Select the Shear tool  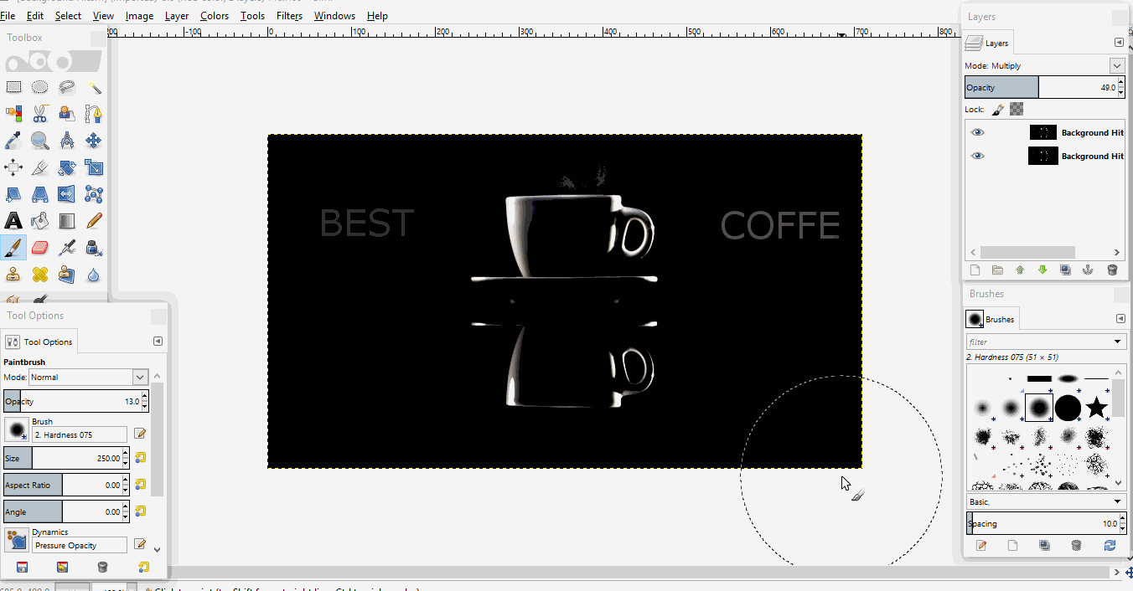coord(13,194)
